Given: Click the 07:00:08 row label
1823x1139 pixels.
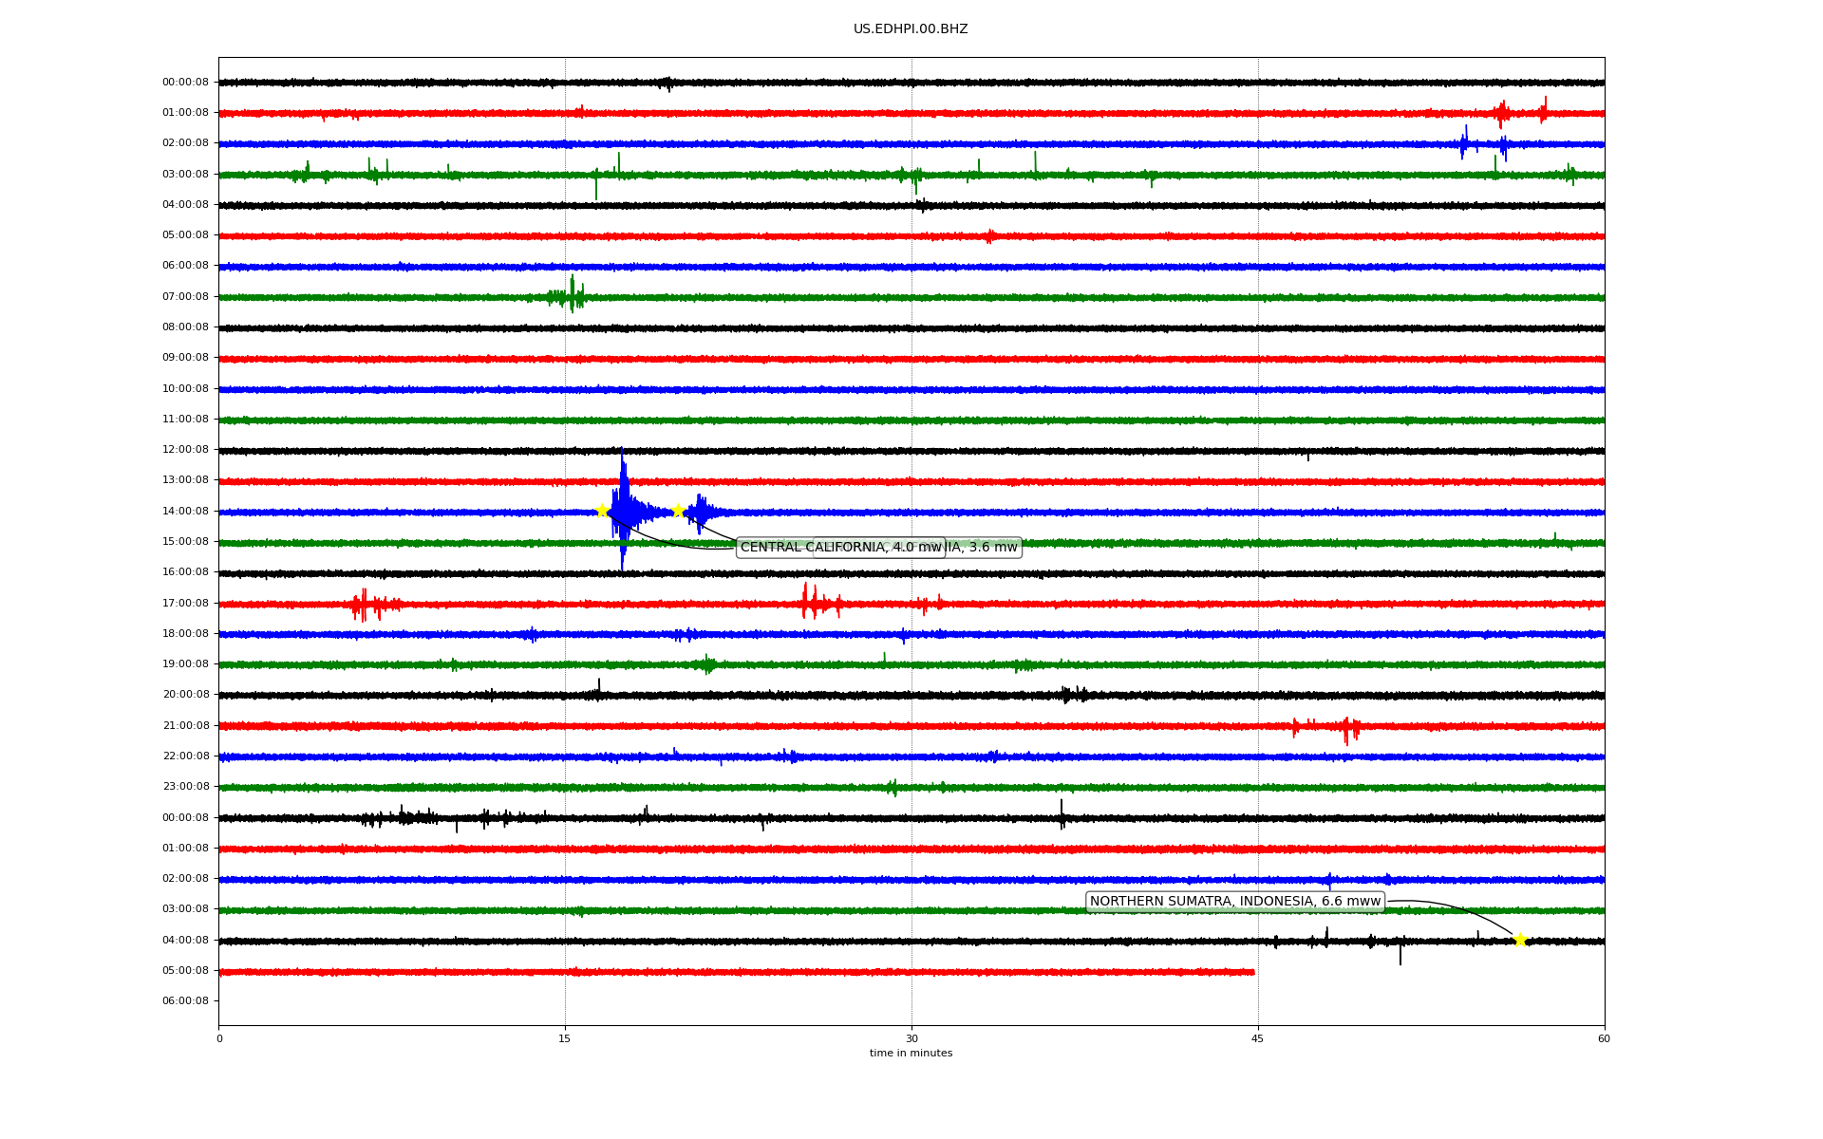Looking at the screenshot, I should coord(185,297).
